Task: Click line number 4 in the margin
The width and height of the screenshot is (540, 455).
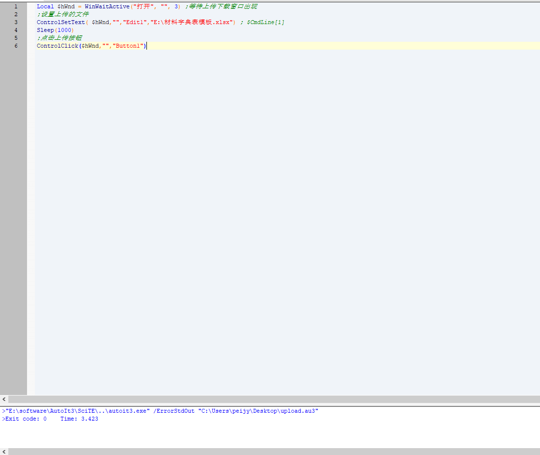Action: click(x=16, y=30)
